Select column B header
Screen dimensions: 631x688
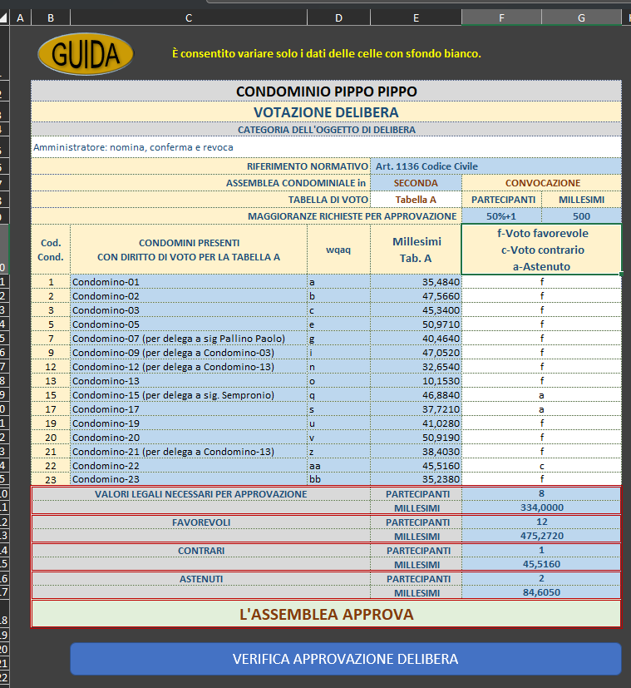51,18
